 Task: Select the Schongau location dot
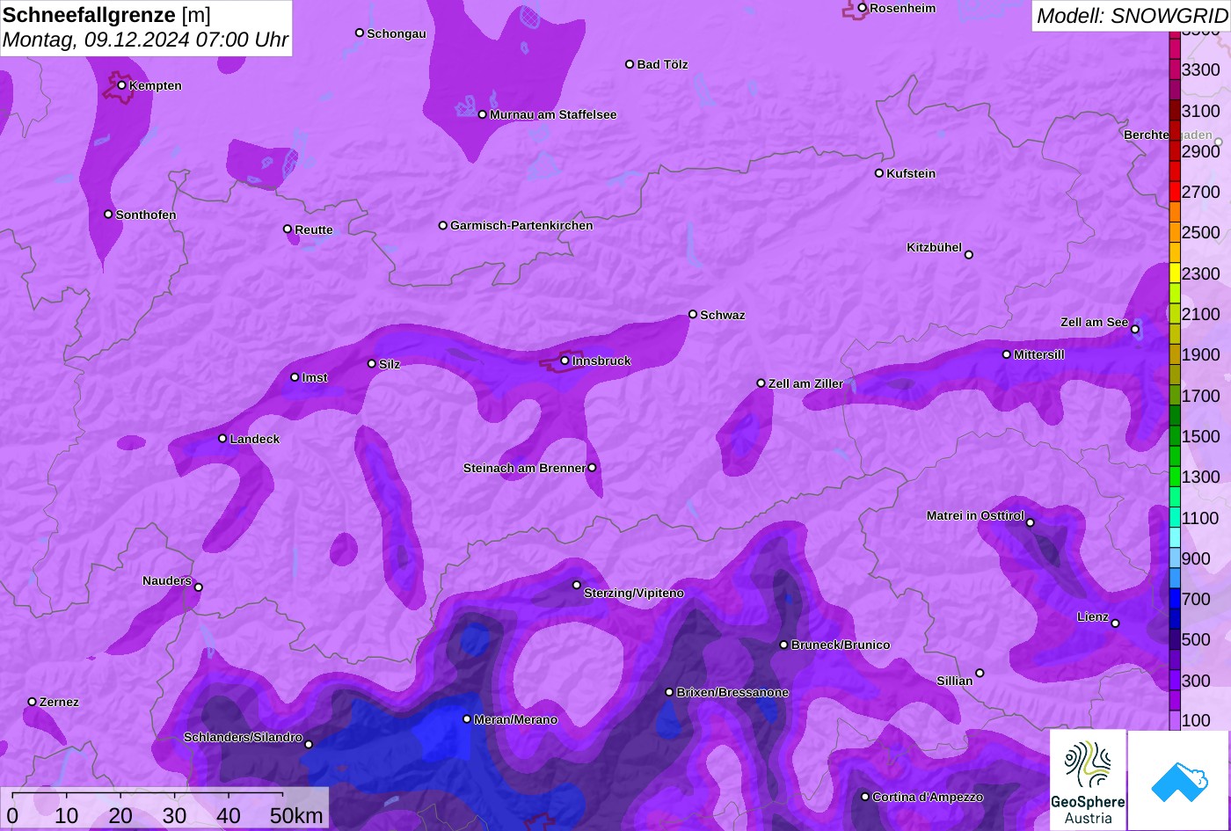coord(360,33)
